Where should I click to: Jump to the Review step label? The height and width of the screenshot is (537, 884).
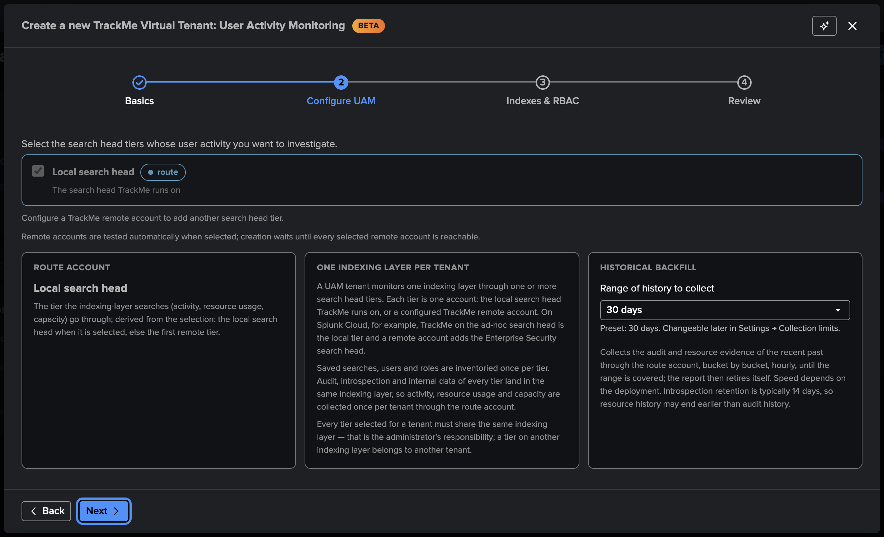click(744, 101)
